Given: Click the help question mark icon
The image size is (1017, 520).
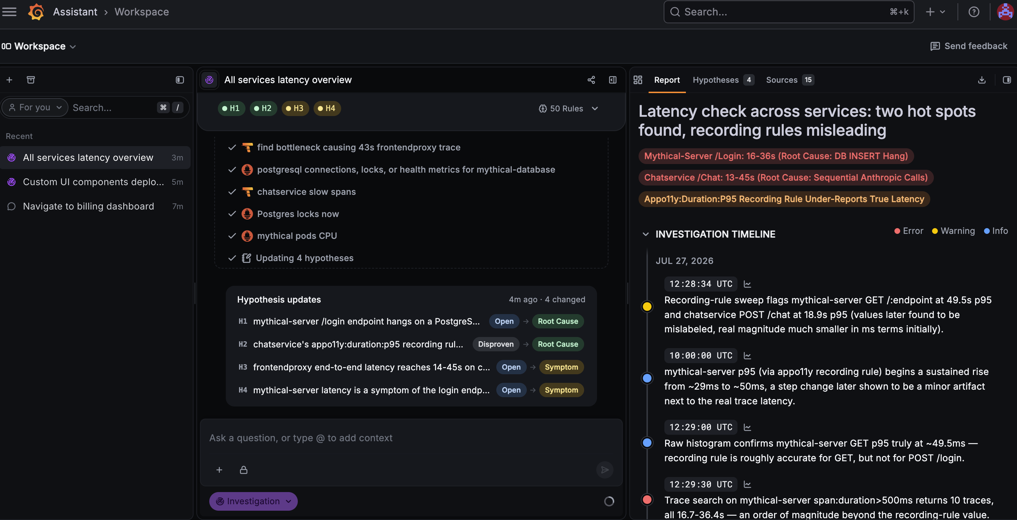Looking at the screenshot, I should tap(974, 12).
